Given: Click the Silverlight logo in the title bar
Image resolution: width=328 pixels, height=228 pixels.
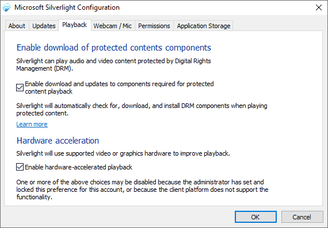Looking at the screenshot, I should (6, 7).
